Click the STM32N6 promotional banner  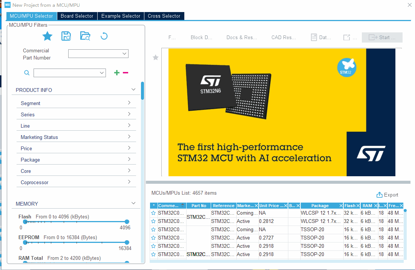[x=282, y=112]
